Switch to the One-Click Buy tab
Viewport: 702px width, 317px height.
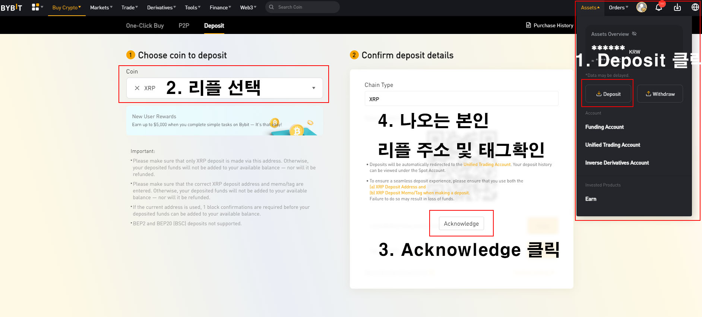(145, 25)
